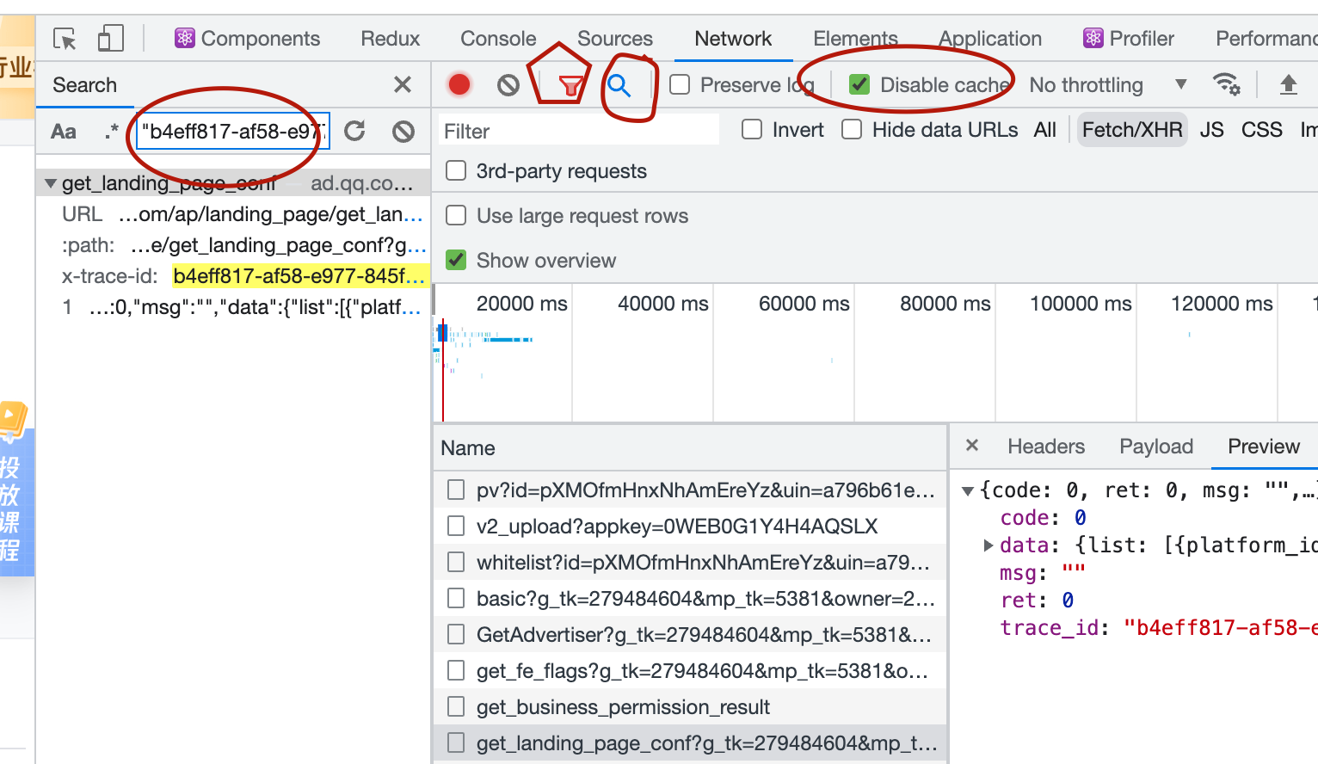Uncheck the Disable cache checkbox
The width and height of the screenshot is (1318, 764).
(x=859, y=84)
